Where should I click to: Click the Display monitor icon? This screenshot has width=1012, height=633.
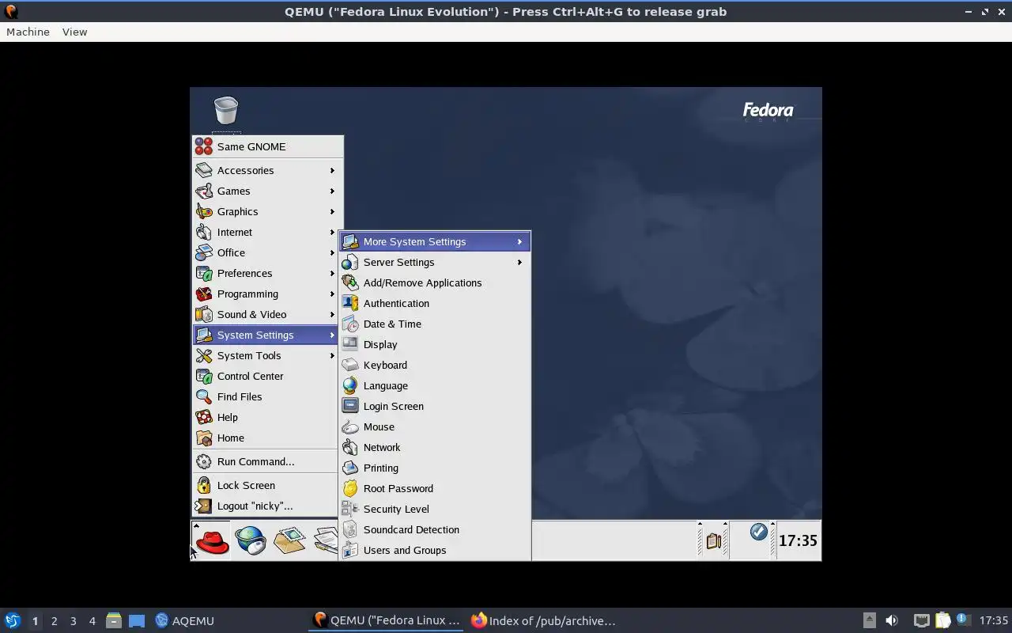coord(350,344)
